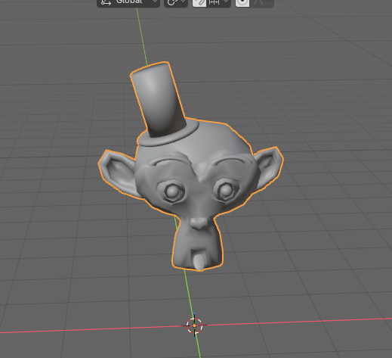Image resolution: width=392 pixels, height=358 pixels.
Task: Click the 3D cursor at world origin
Action: 194,325
